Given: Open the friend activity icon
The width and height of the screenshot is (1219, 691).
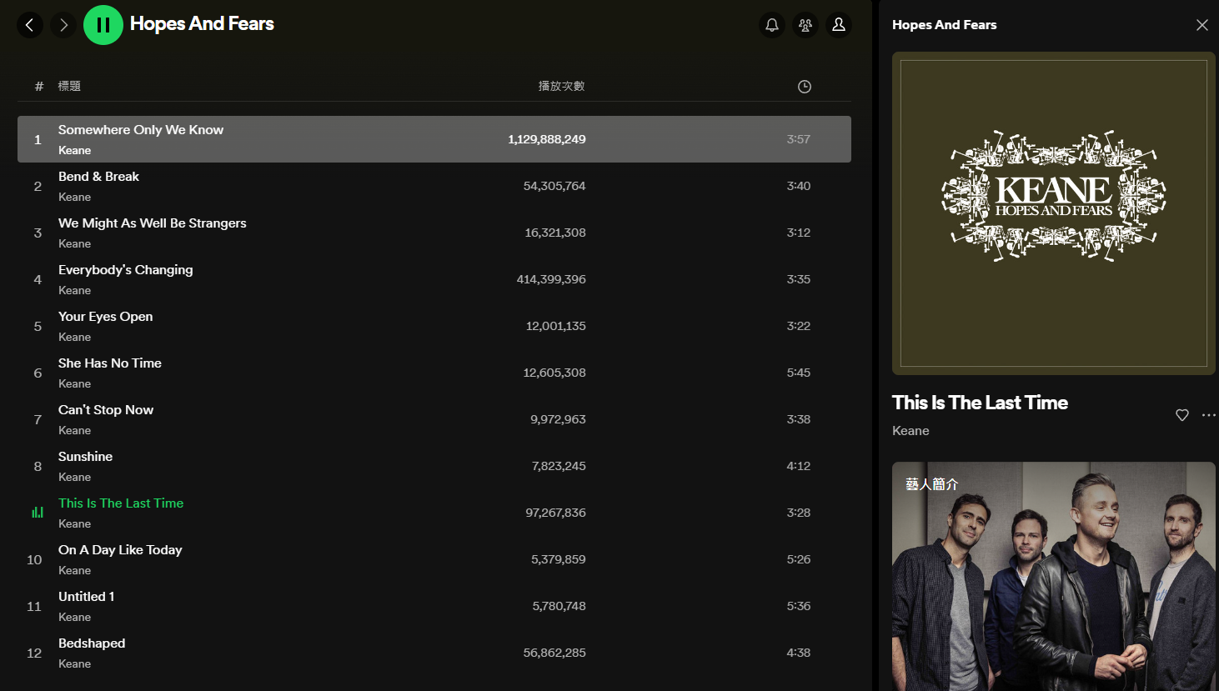Looking at the screenshot, I should 805,25.
